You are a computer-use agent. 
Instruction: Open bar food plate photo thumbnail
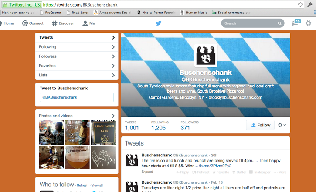pos(51,158)
